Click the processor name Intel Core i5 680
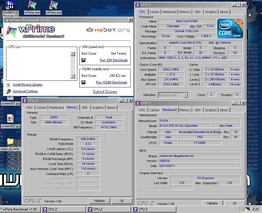The height and width of the screenshot is (213, 262). [x=187, y=21]
